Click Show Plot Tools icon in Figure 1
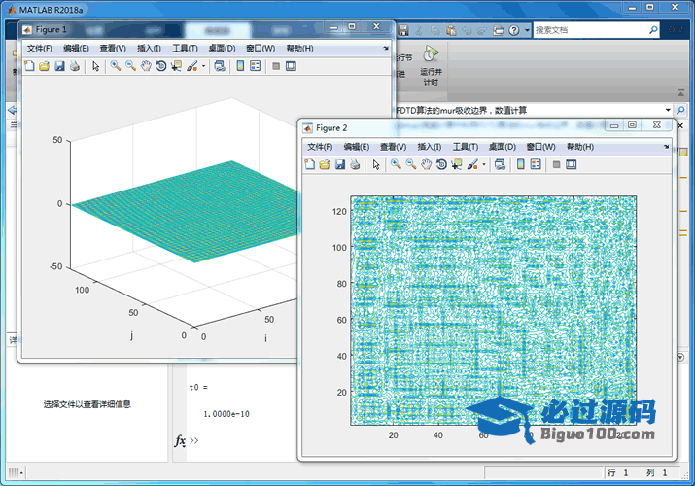The height and width of the screenshot is (486, 695). 291,66
